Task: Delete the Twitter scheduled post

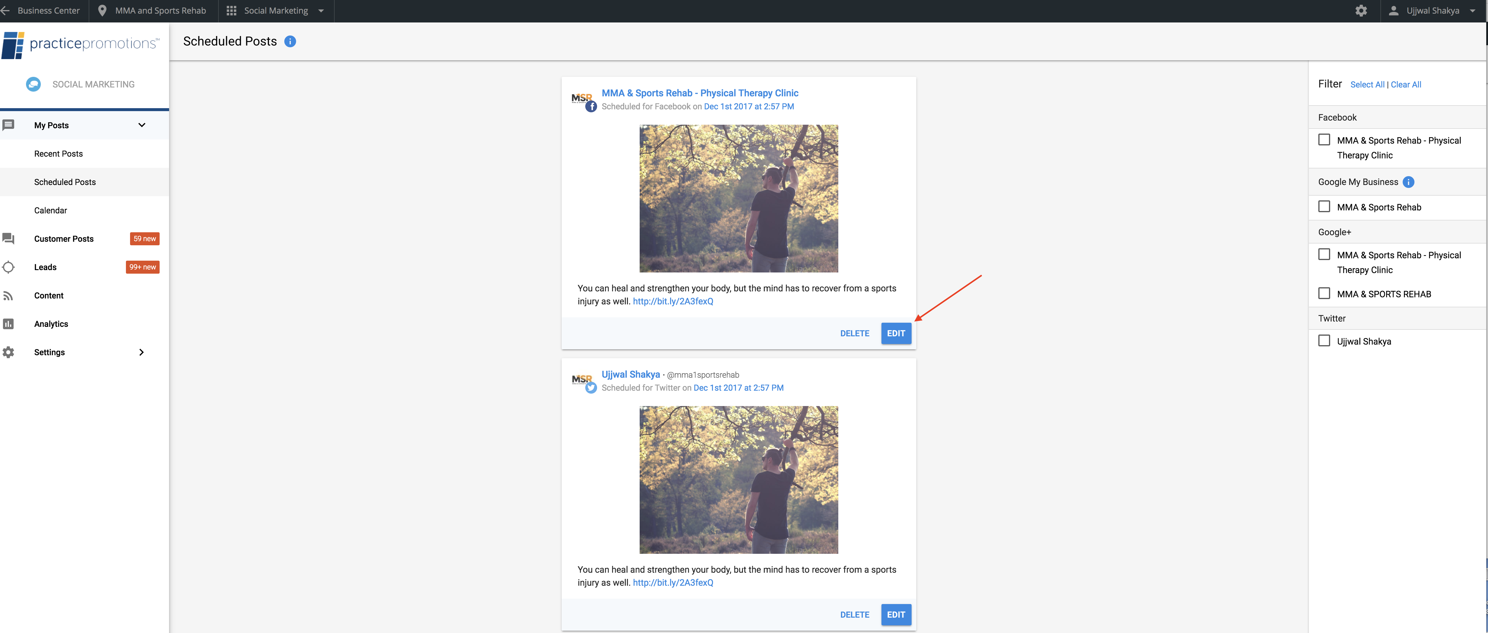Action: [x=854, y=615]
